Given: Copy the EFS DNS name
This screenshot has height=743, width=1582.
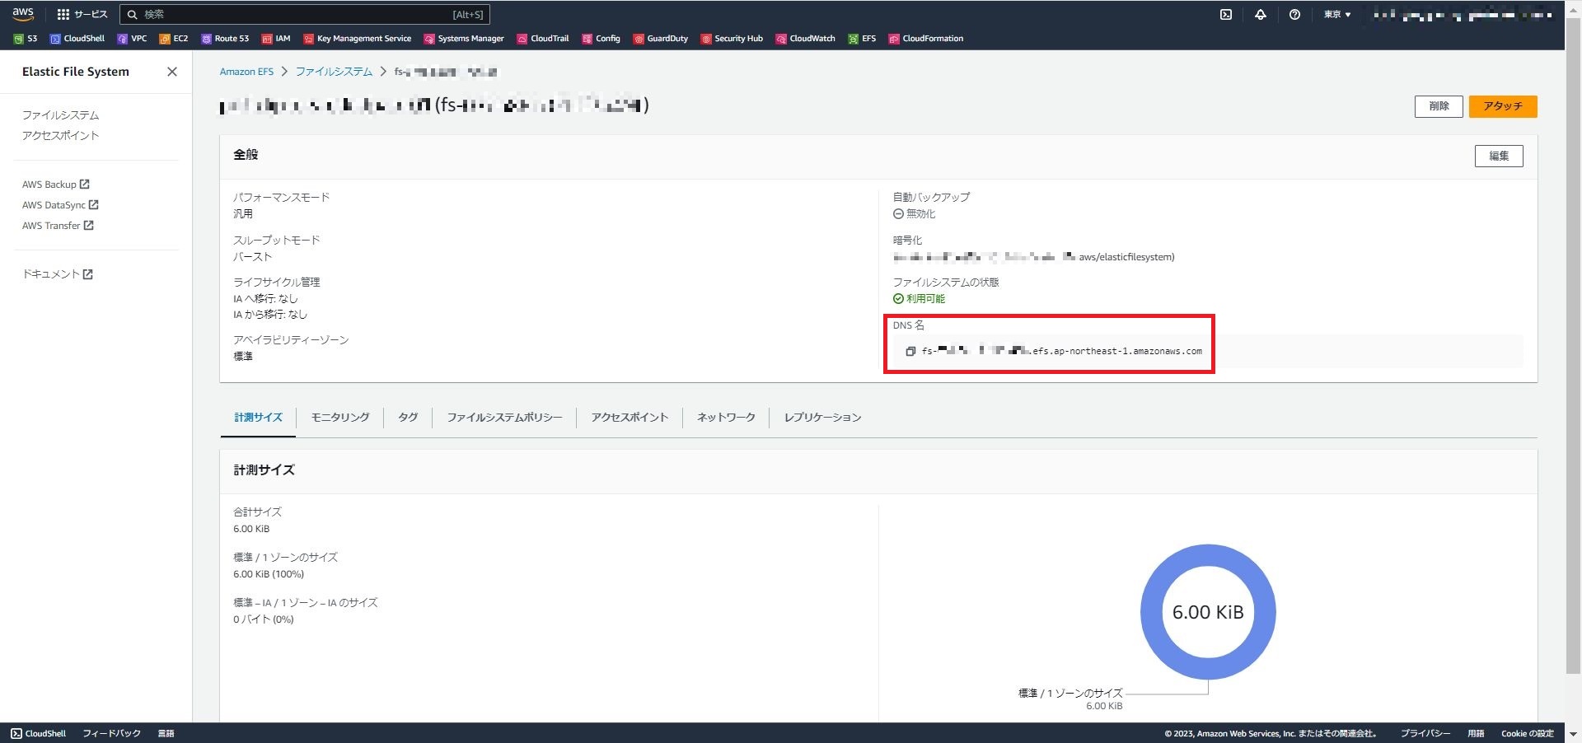Looking at the screenshot, I should pos(909,350).
